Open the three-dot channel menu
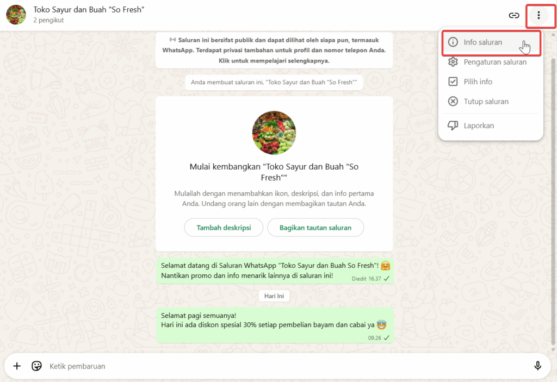Screen dimensions: 557x382 point(539,15)
